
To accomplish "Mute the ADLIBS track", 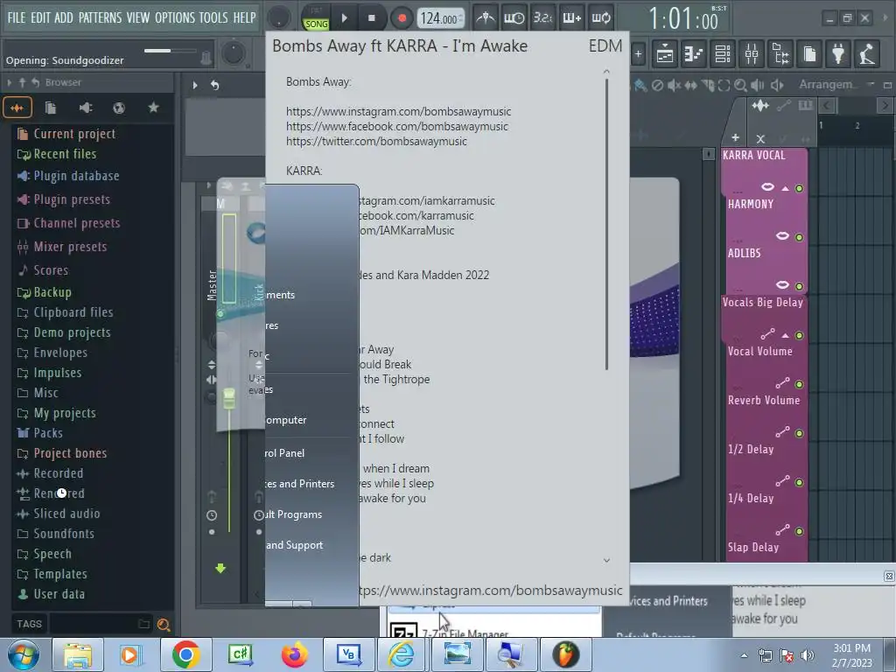I will (x=799, y=286).
